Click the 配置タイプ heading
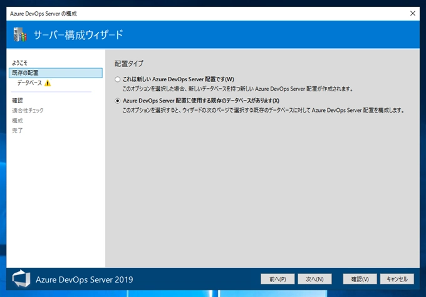 (x=129, y=64)
